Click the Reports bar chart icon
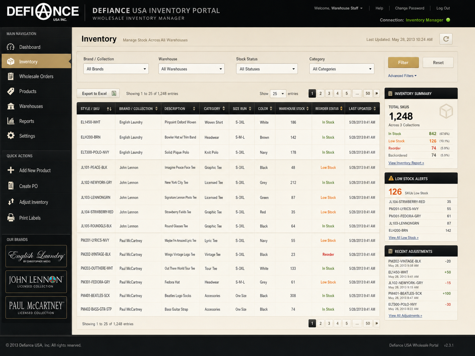This screenshot has height=356, width=475. 10,121
